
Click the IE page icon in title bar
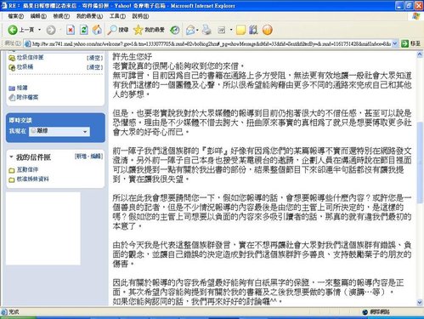point(4,5)
